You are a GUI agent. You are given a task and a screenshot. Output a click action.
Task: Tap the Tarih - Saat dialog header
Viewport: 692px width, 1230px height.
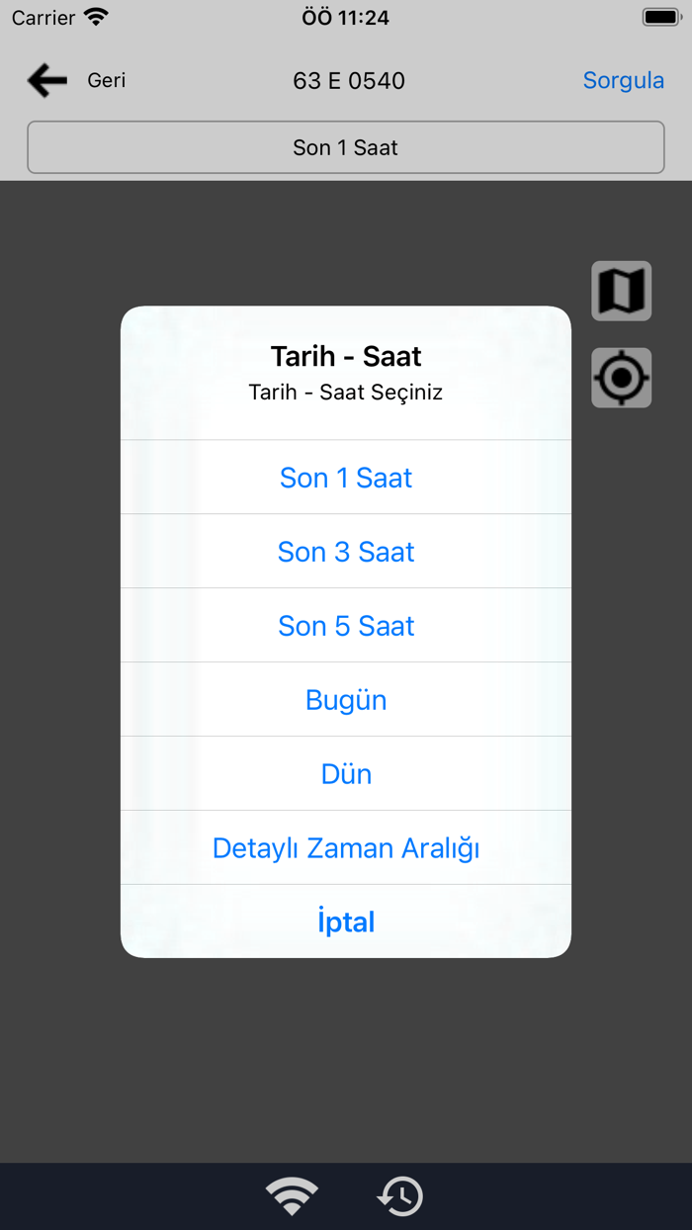(346, 355)
